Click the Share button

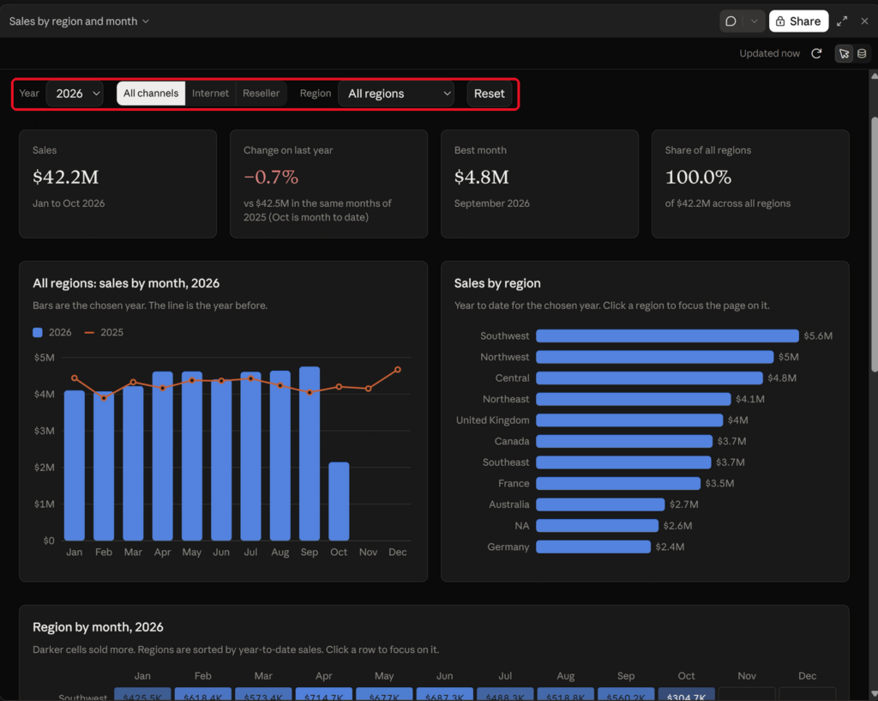[798, 21]
